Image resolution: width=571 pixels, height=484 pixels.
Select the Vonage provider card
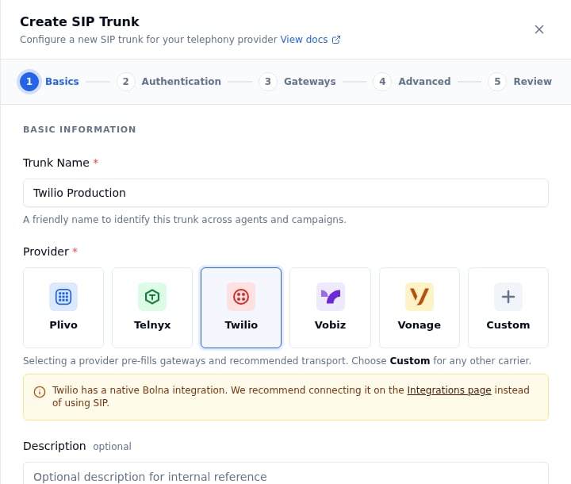click(420, 308)
